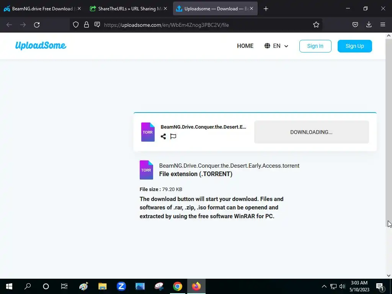The height and width of the screenshot is (294, 392).
Task: Open Cortana circle icon on taskbar
Action: tap(46, 286)
